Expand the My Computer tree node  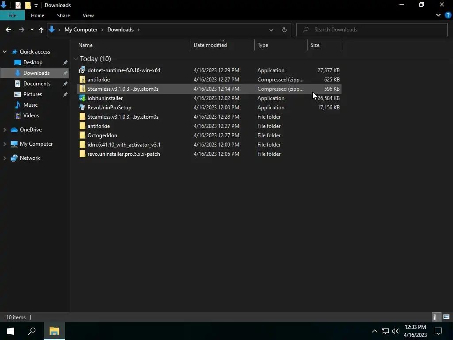[4, 144]
